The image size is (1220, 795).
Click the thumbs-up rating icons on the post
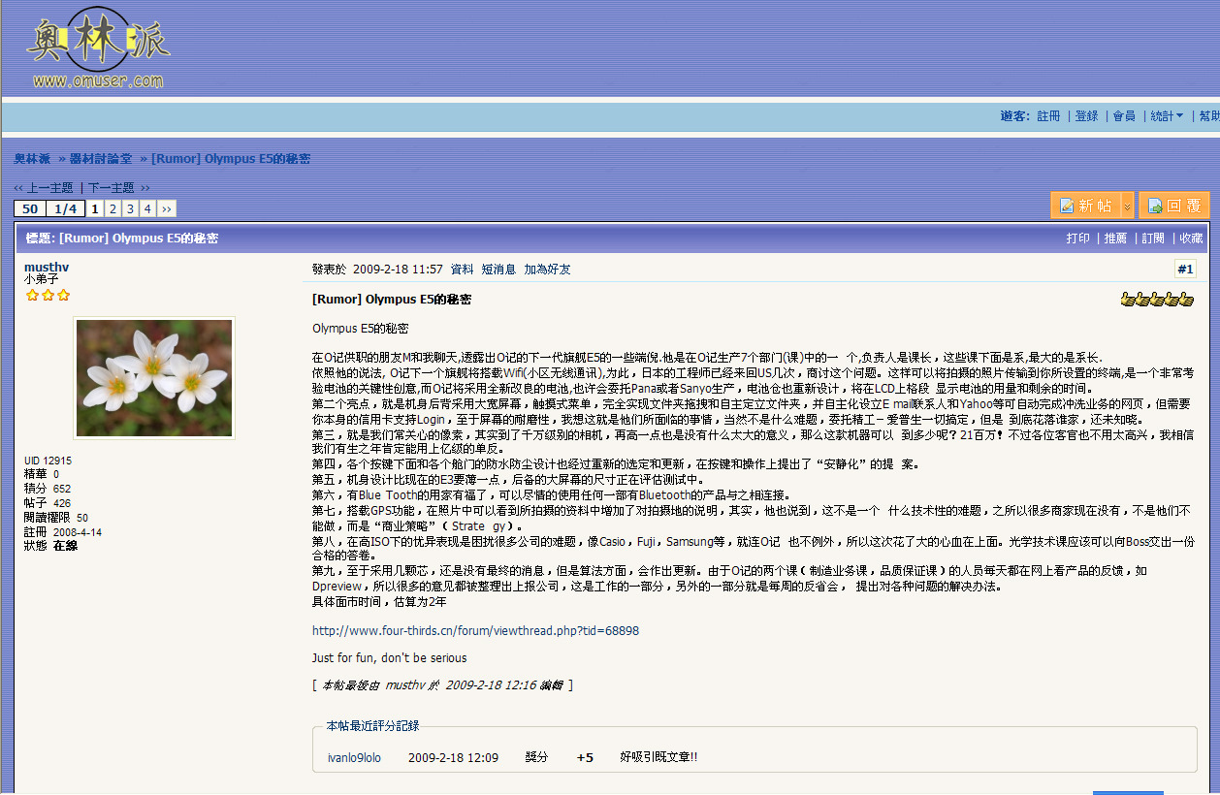coord(1157,301)
